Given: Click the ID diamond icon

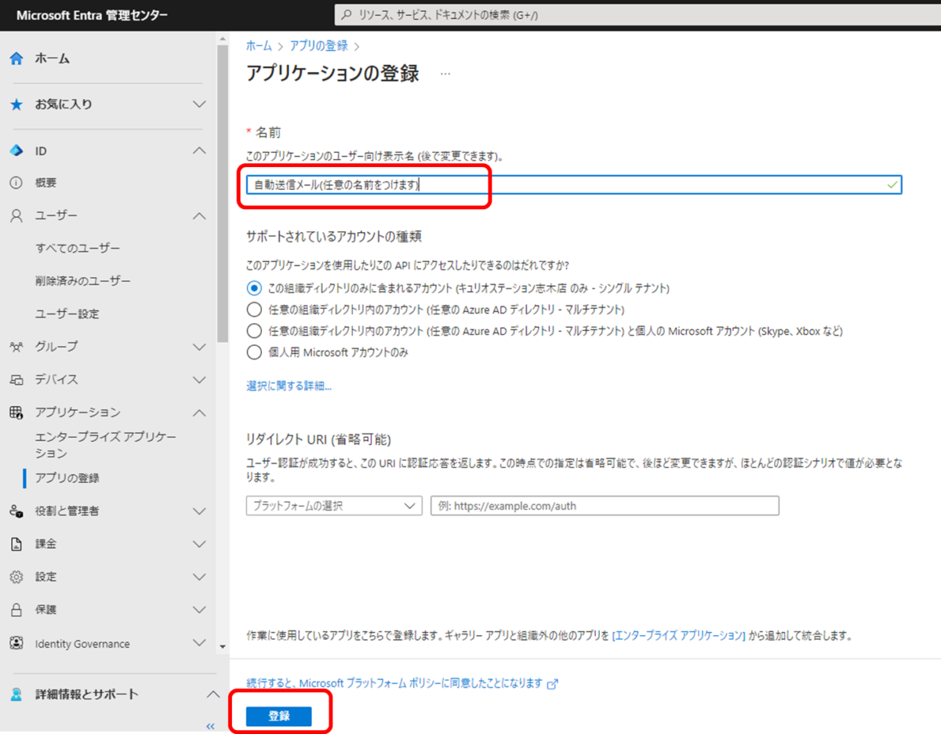Looking at the screenshot, I should coord(16,151).
